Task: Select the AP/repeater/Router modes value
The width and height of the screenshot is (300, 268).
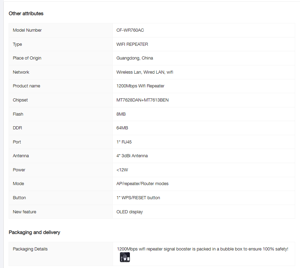Action: (x=143, y=184)
